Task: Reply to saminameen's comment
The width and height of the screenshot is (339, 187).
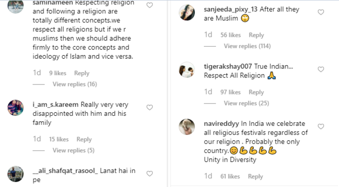Action: pos(82,73)
